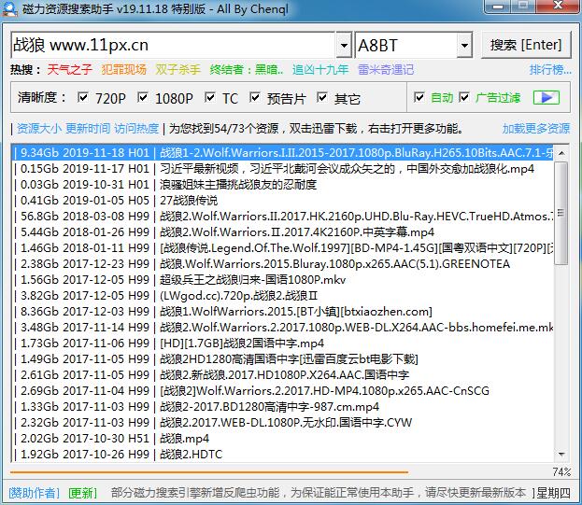Select the 9.34Gb 战狼1-2.Wolf.Warriors result
Image resolution: width=582 pixels, height=505 pixels.
click(x=283, y=152)
